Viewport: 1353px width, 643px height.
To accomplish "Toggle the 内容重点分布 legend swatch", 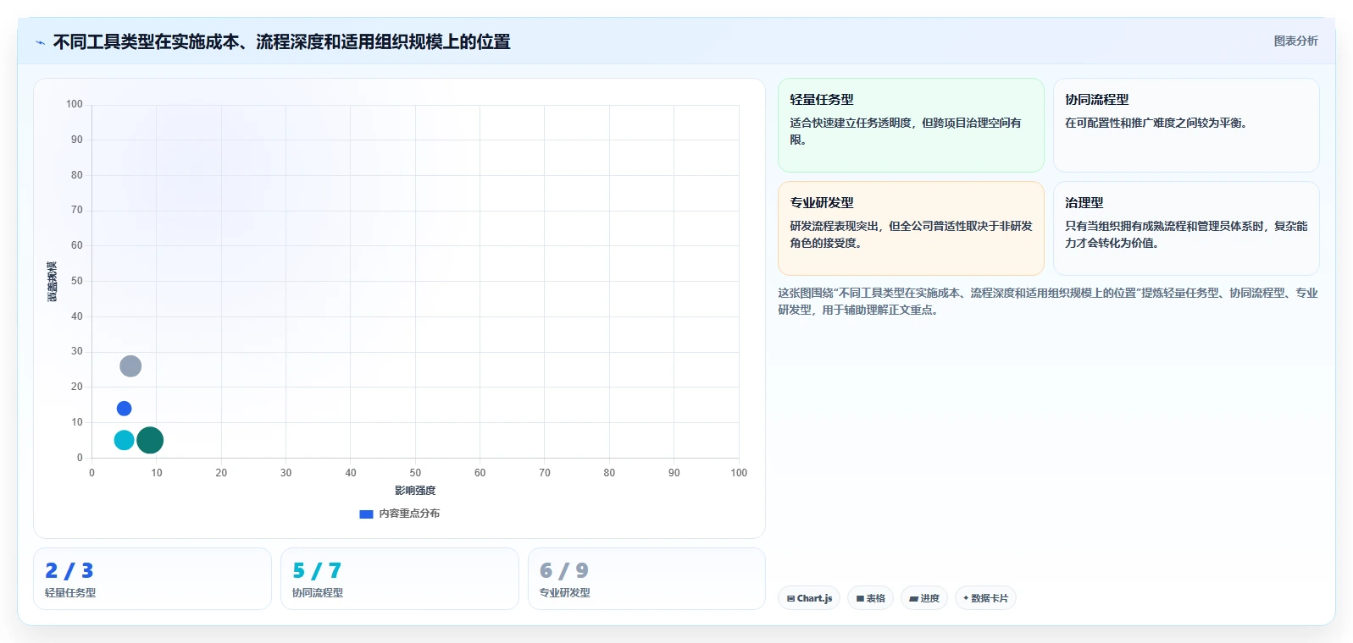I will [366, 514].
